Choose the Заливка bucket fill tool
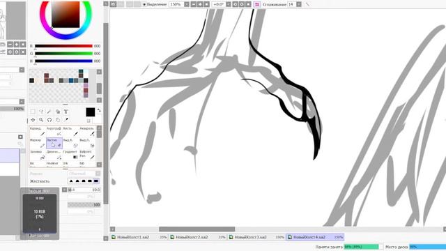 coord(38,155)
